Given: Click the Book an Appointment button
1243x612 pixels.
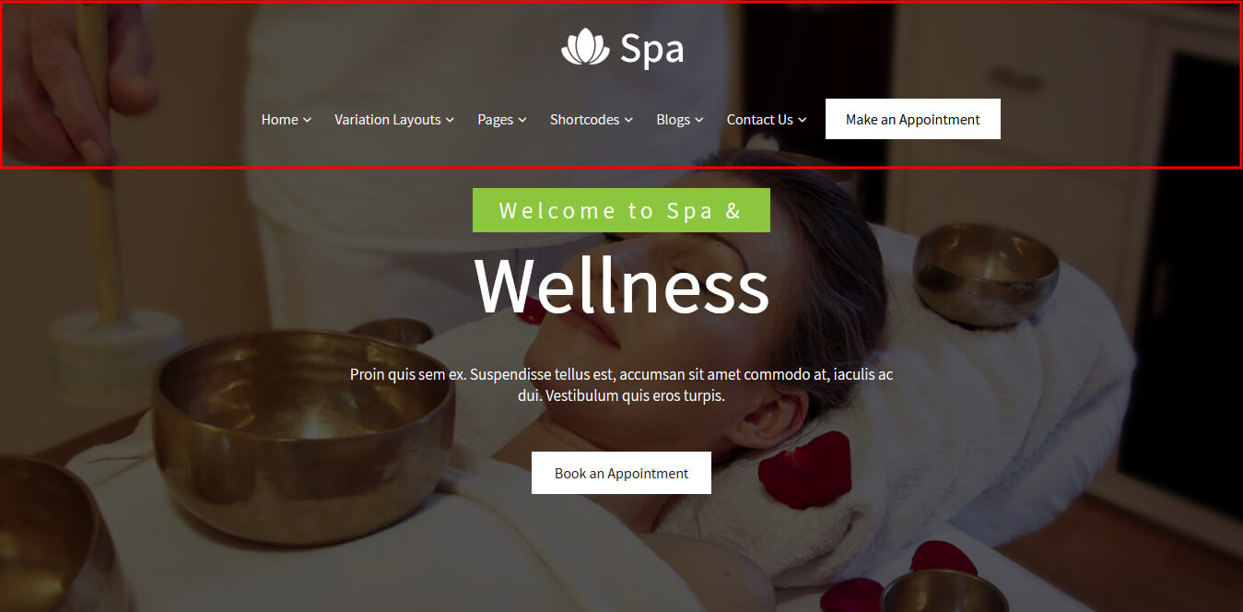Looking at the screenshot, I should pos(621,473).
